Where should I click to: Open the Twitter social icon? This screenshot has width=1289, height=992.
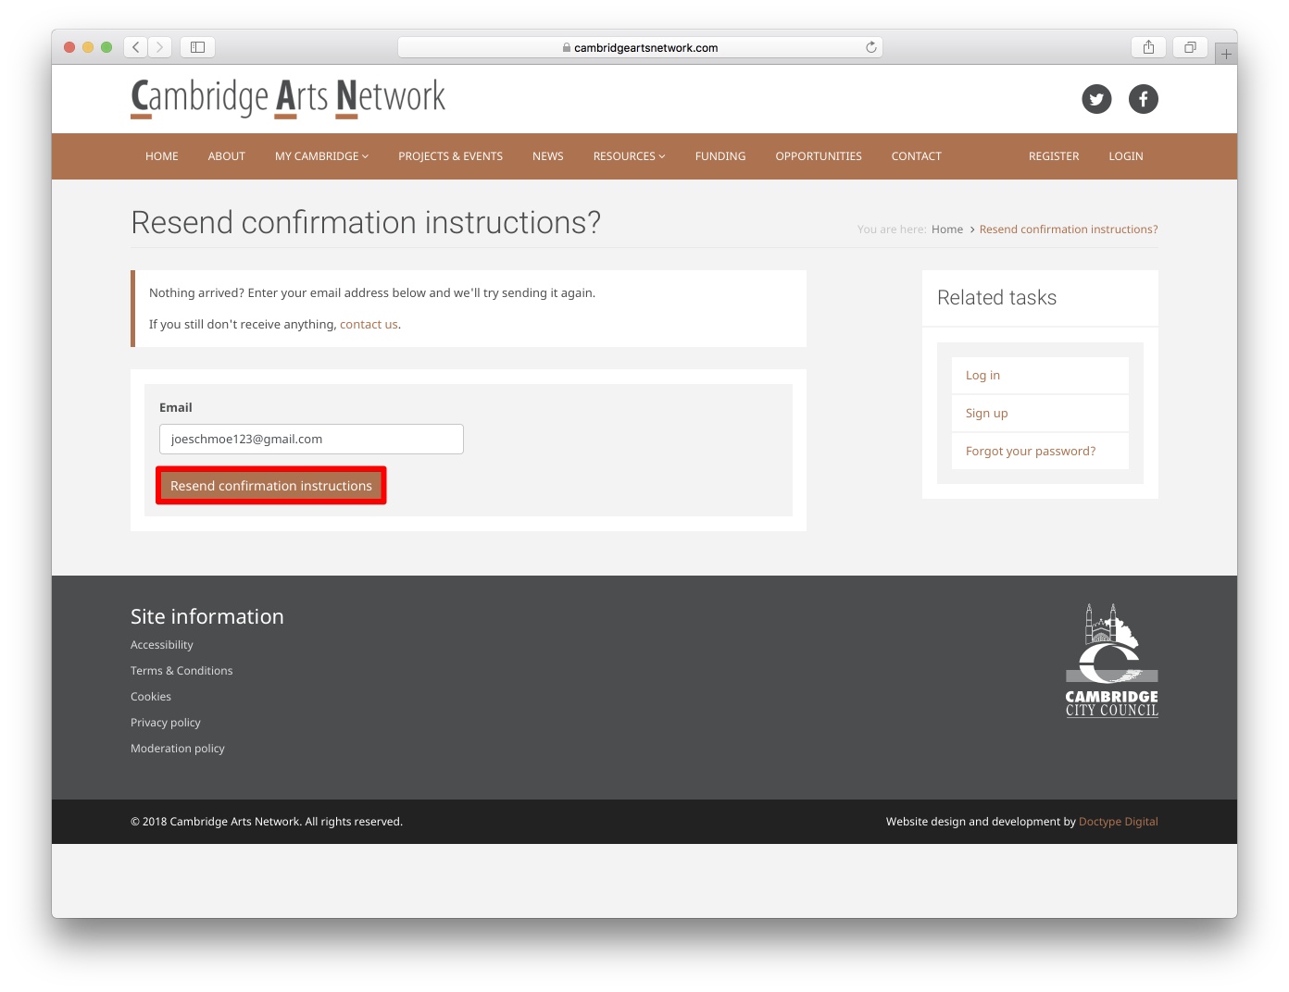pos(1096,99)
